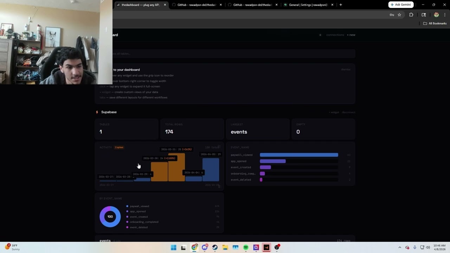
Task: Open the saved passwords key icon
Action: [392, 15]
